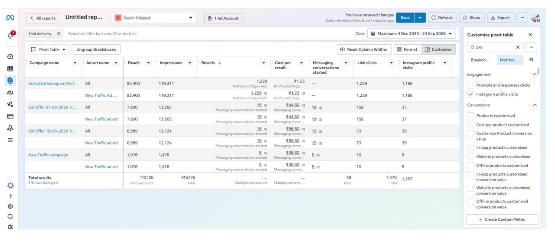This screenshot has height=248, width=555.
Task: Click the sort list icon beside Metrics tab
Action: pyautogui.click(x=531, y=60)
